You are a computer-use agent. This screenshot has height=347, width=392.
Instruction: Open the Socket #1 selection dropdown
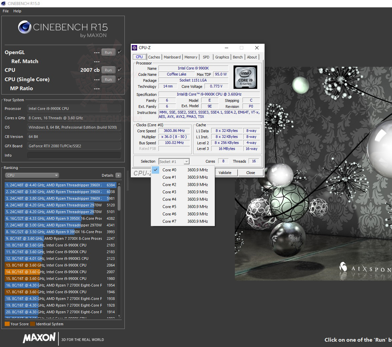tap(174, 161)
